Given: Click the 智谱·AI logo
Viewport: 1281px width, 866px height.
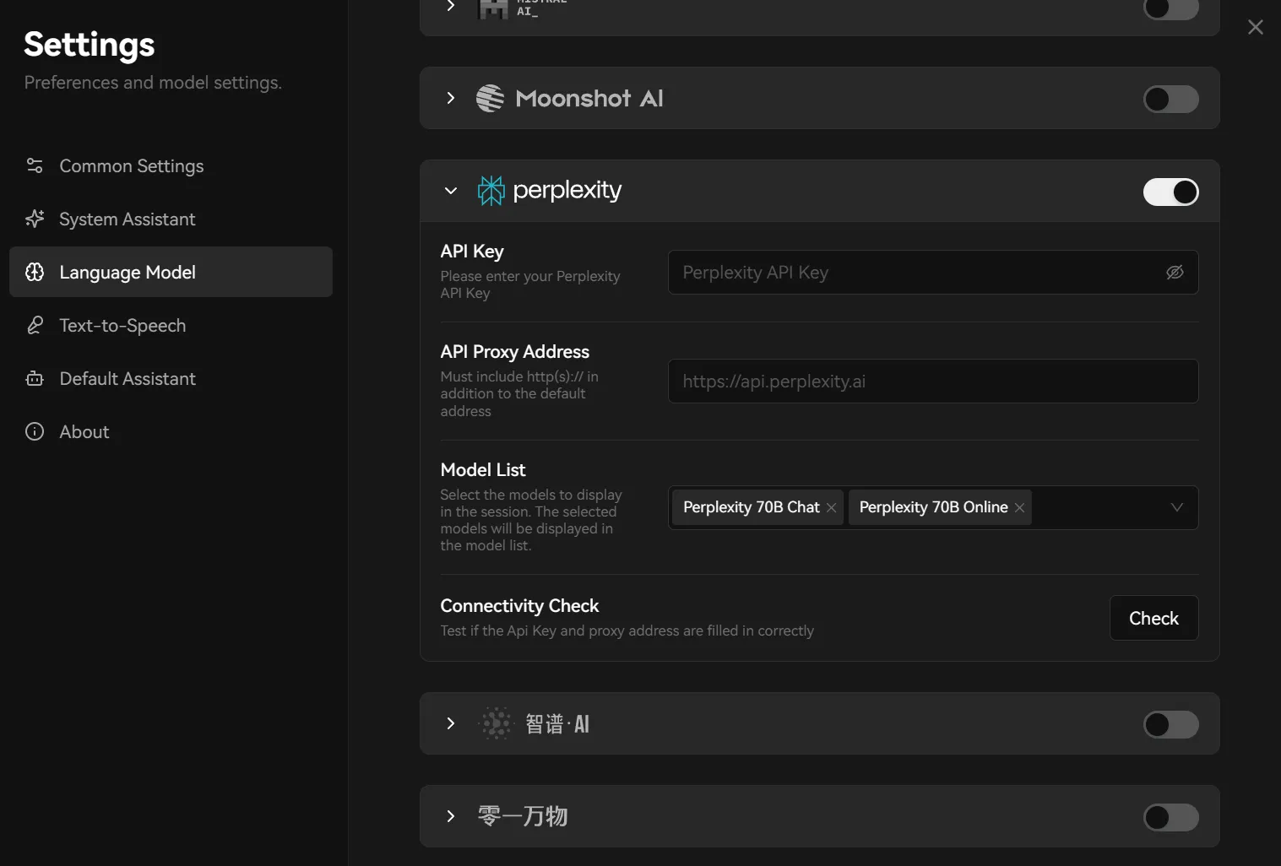Looking at the screenshot, I should tap(496, 723).
